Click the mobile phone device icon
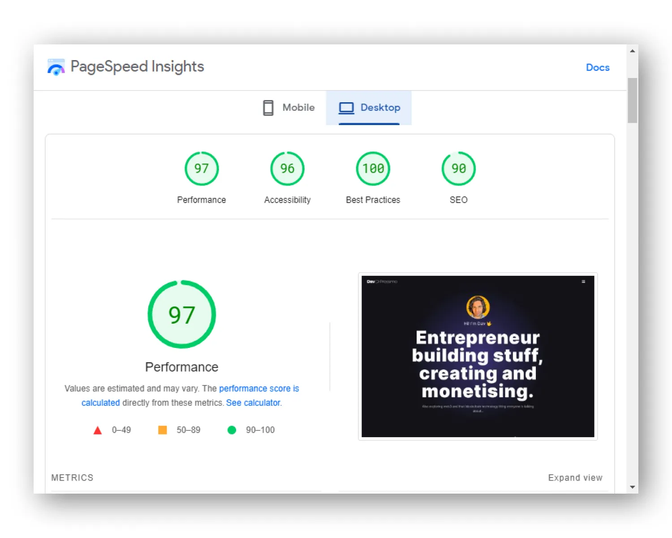Image resolution: width=672 pixels, height=538 pixels. [x=268, y=108]
